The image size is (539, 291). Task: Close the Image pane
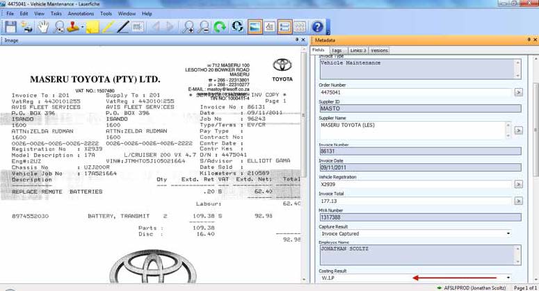[303, 40]
